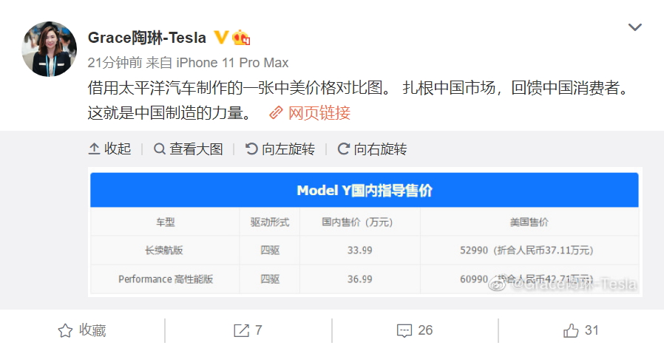664x351 pixels.
Task: Click the upload arrow icon beside 收起
Action: pyautogui.click(x=94, y=149)
